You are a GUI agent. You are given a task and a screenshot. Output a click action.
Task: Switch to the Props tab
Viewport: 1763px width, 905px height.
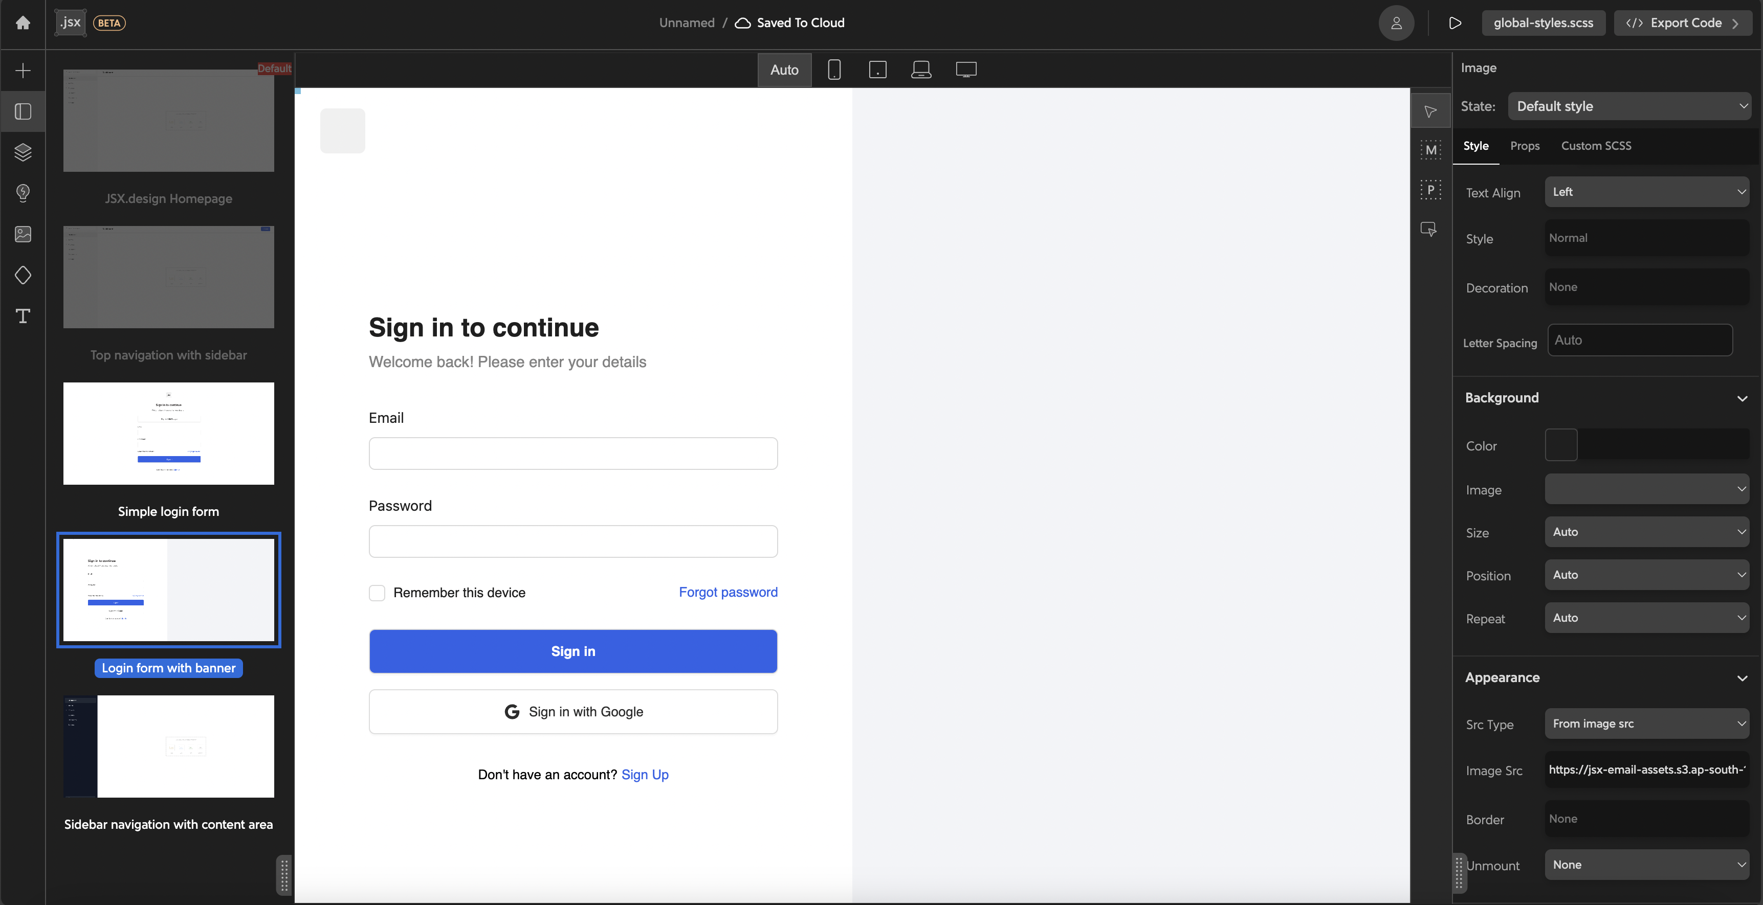1524,146
